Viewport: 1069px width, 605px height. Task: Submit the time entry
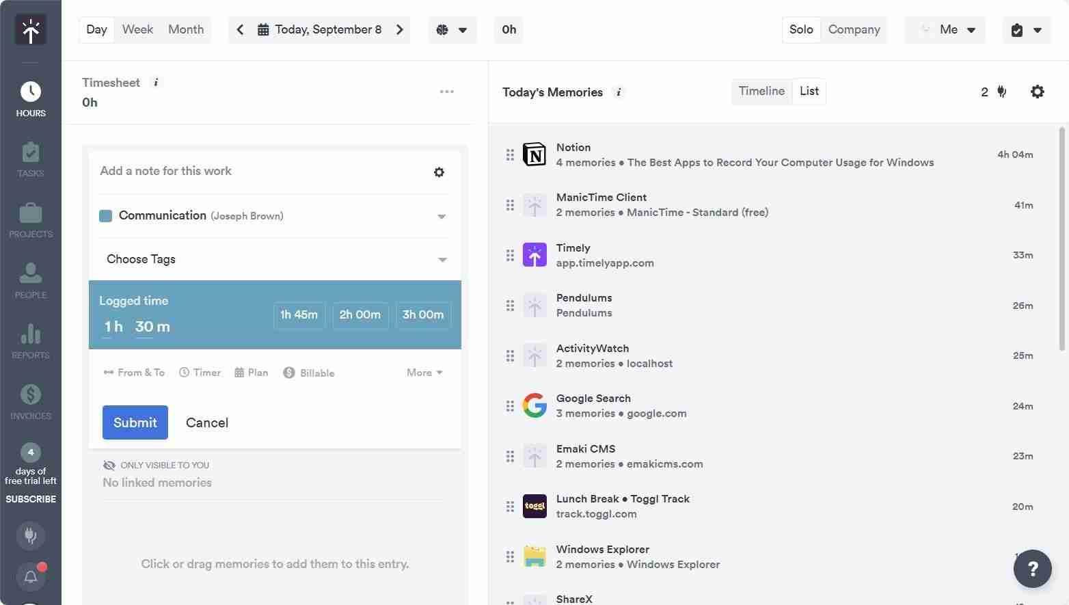click(x=135, y=422)
